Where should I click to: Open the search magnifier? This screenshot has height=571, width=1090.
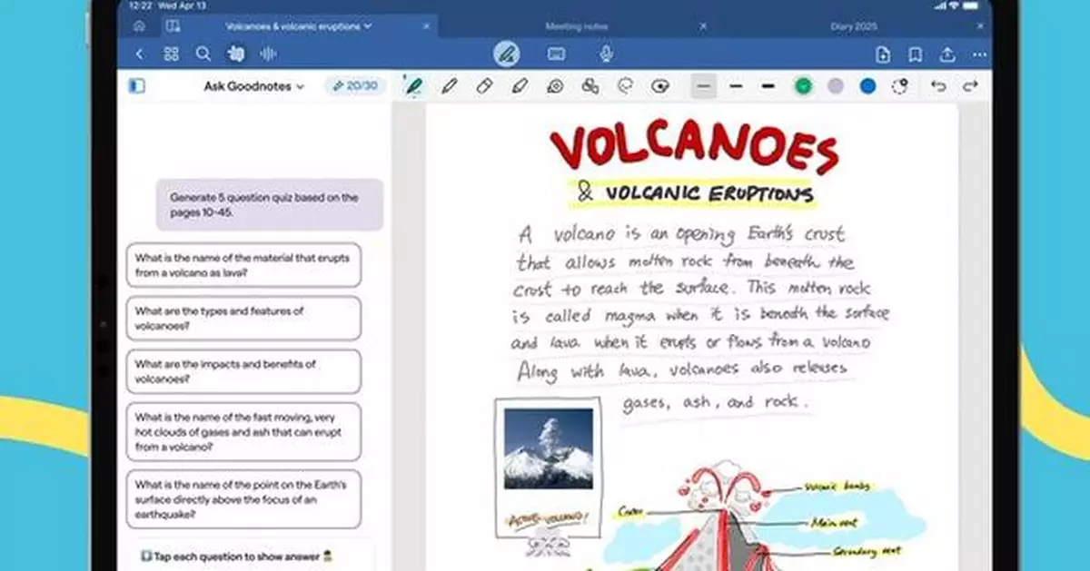(203, 54)
